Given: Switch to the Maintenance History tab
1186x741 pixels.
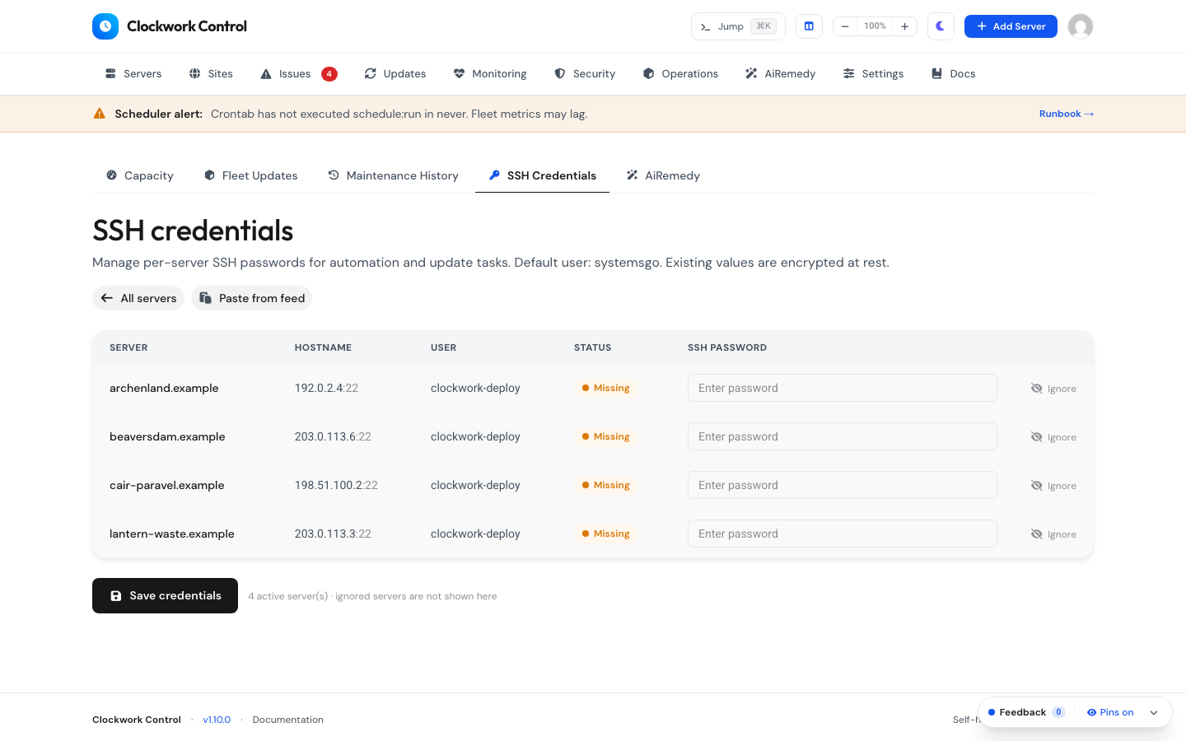Looking at the screenshot, I should (393, 175).
